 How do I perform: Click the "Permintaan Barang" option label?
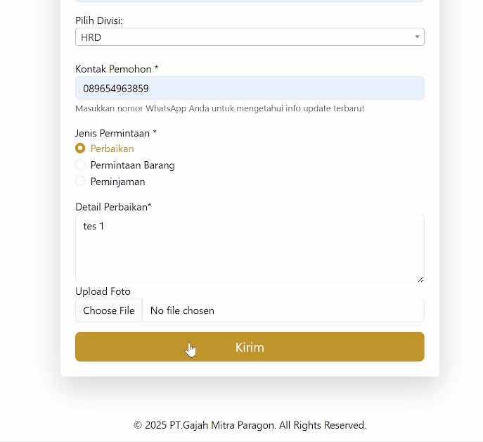coord(132,165)
